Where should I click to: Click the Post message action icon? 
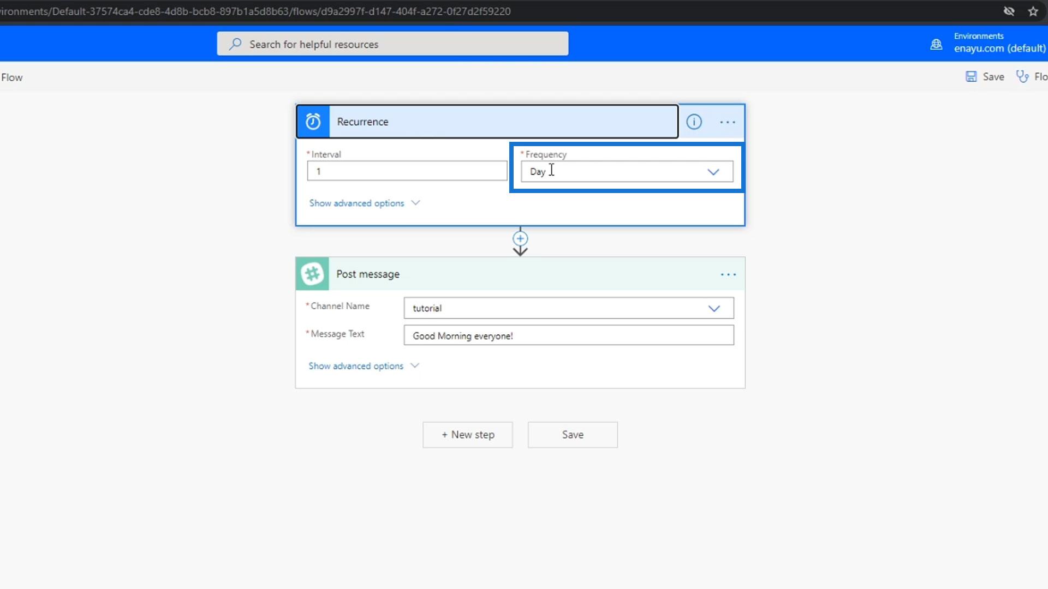pos(312,274)
